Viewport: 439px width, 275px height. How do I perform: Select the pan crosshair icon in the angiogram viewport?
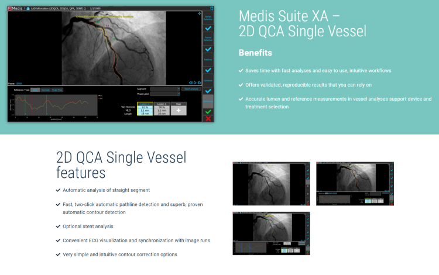[200, 13]
